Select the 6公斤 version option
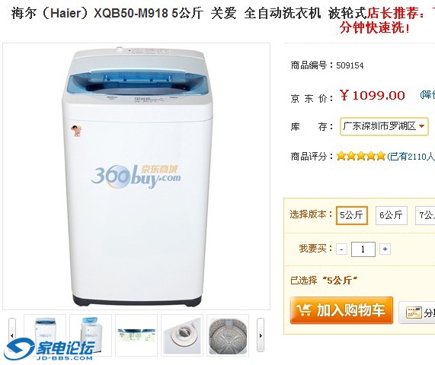This screenshot has width=435, height=365. tap(391, 215)
